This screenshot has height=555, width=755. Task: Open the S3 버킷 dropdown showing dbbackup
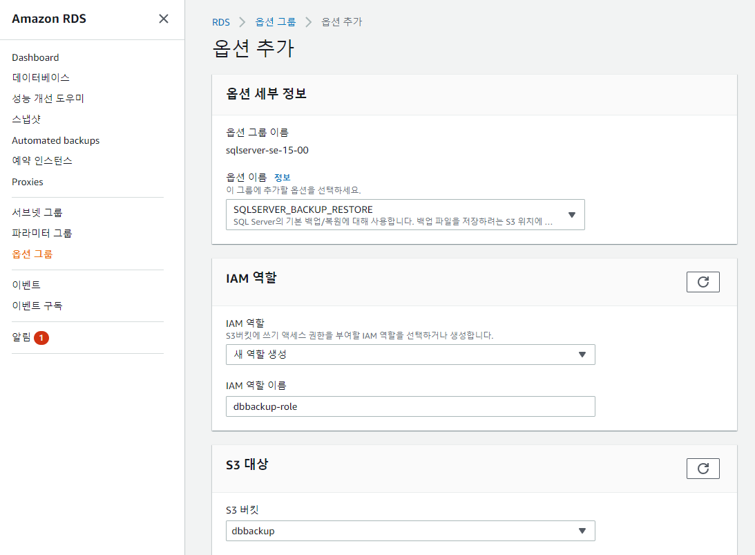(x=410, y=531)
